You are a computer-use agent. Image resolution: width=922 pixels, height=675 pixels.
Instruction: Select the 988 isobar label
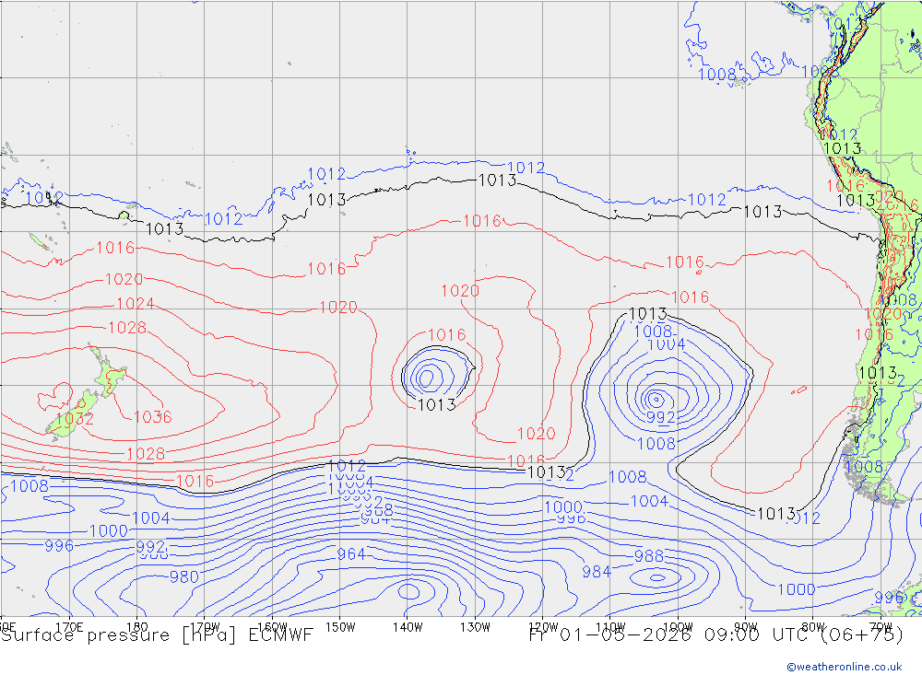tap(649, 555)
